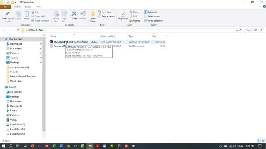The width and height of the screenshot is (266, 149).
Task: Open the volume control tray icon
Action: (234, 146)
